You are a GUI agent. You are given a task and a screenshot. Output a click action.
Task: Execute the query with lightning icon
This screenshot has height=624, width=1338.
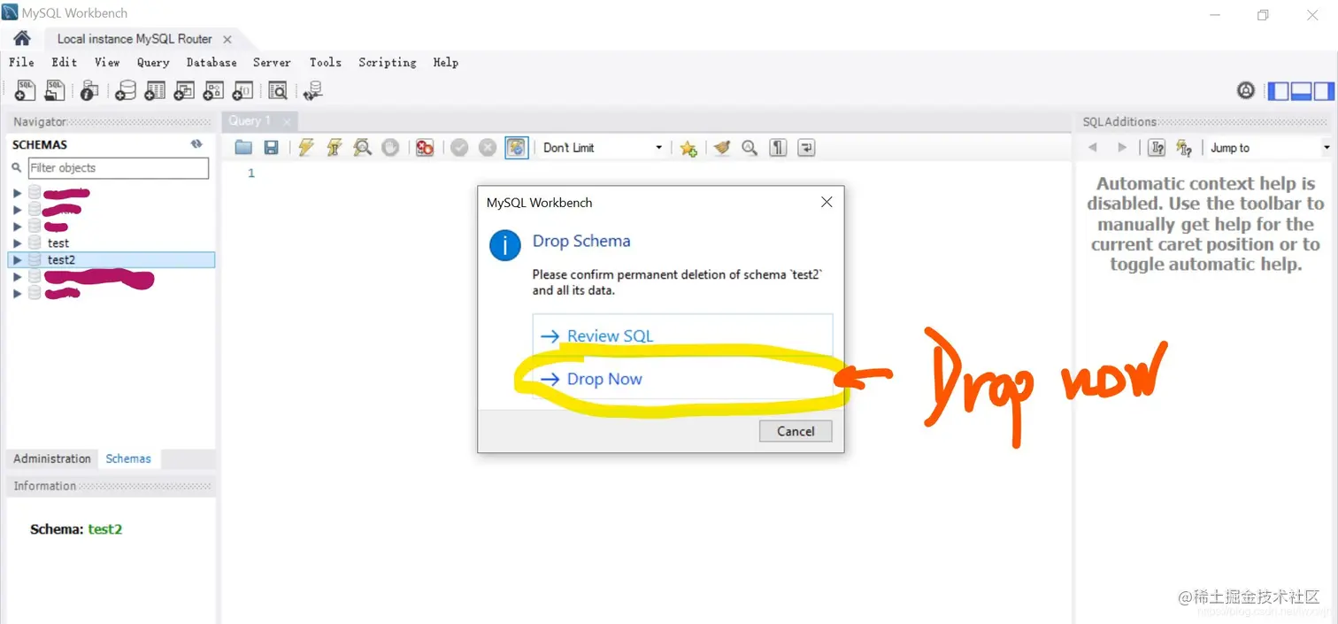pos(306,148)
